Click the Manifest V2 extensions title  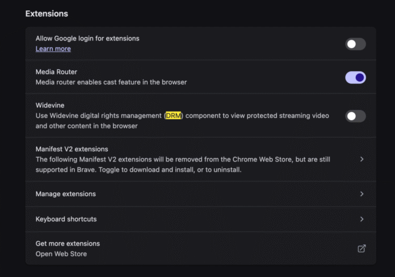pos(72,149)
